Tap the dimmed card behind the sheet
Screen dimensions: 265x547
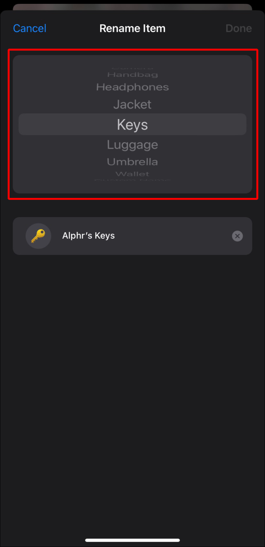[132, 7]
